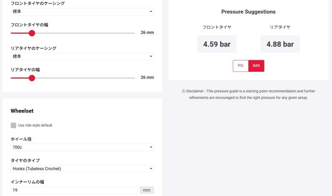Click the Wheelset section heading

[22, 111]
